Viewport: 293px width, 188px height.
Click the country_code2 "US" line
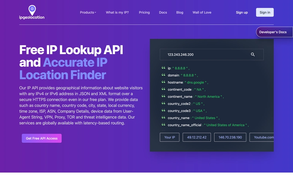(x=183, y=104)
